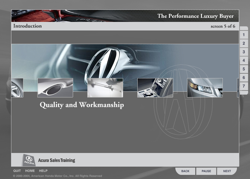Jump to section tab 4
Screen dimensions: 250x179
pyautogui.click(x=244, y=61)
